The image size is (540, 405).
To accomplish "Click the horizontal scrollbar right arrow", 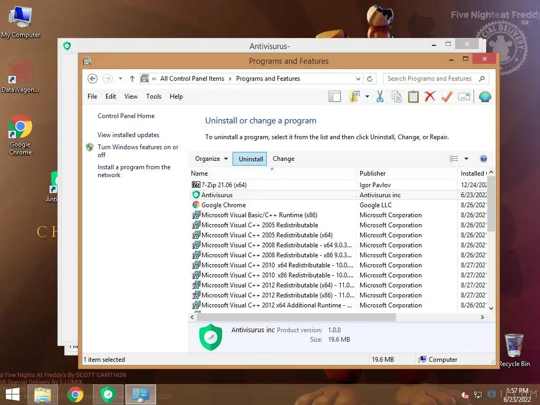I will [483, 317].
